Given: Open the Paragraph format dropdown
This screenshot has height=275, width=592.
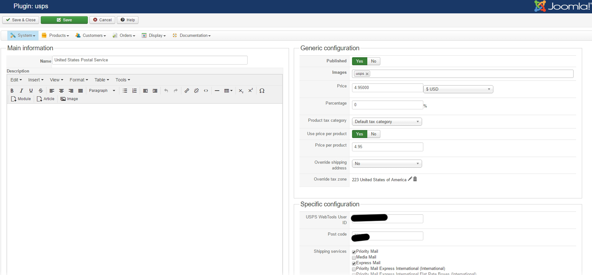Looking at the screenshot, I should pos(102,91).
